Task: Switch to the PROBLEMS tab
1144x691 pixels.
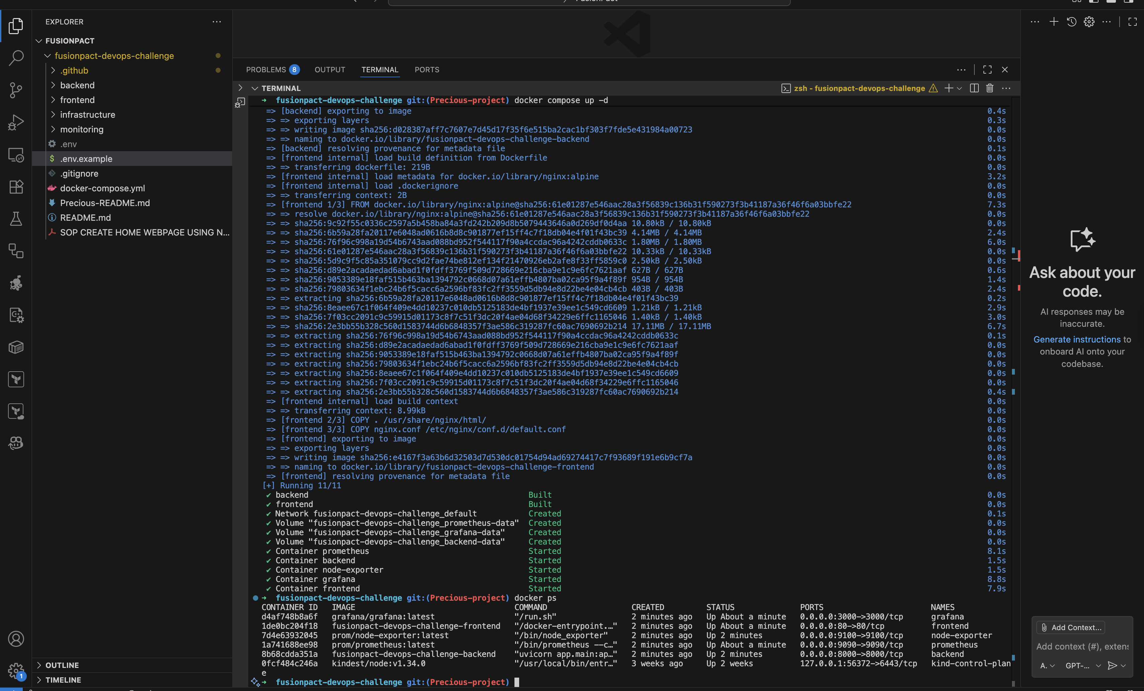Action: [x=266, y=70]
